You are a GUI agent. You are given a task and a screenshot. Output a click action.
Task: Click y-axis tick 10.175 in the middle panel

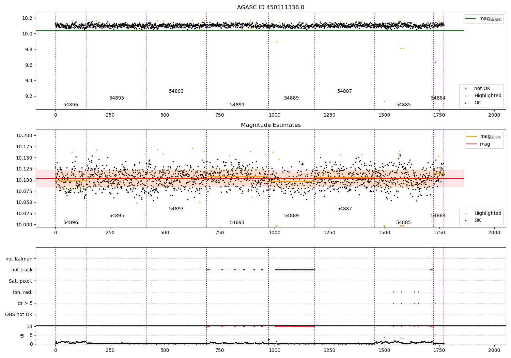[24, 147]
